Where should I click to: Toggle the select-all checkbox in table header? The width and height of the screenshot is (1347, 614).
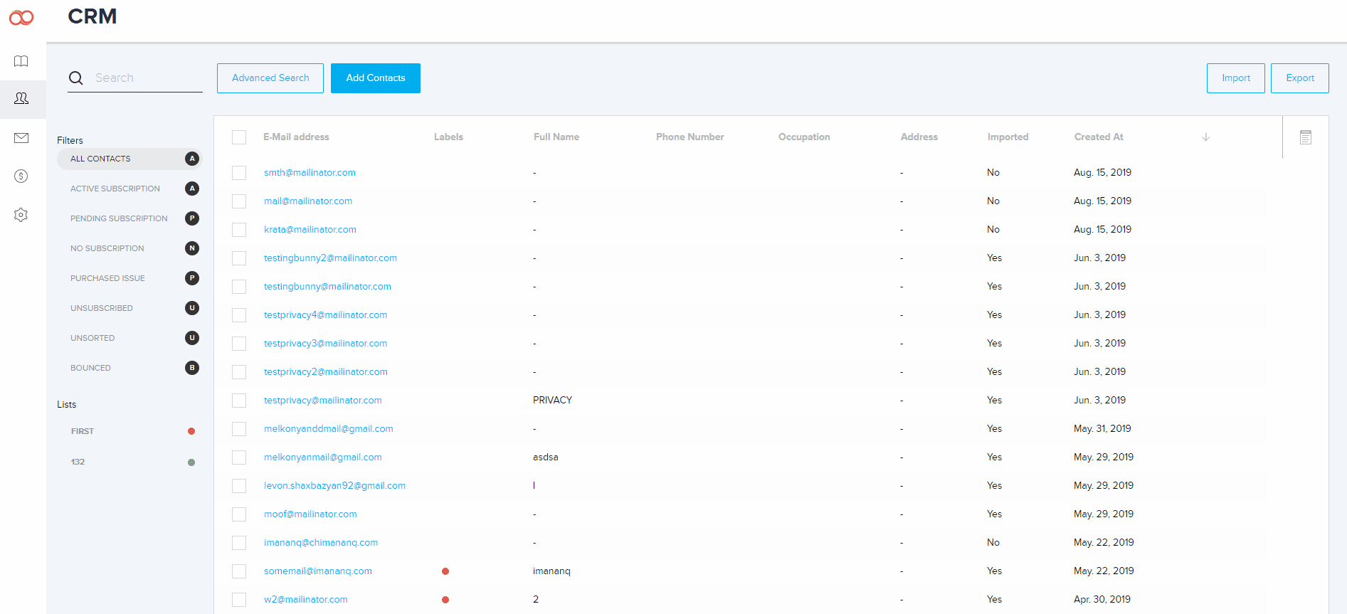click(x=239, y=137)
